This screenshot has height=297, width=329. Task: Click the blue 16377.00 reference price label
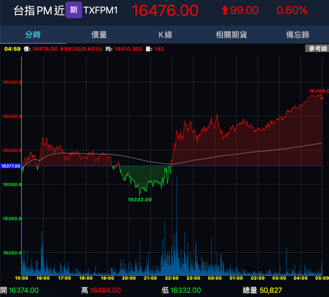click(x=11, y=166)
